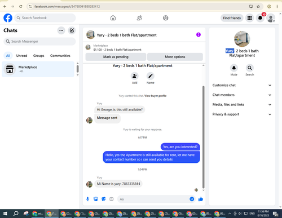Image resolution: width=282 pixels, height=218 pixels.
Task: Reload the page in the browser
Action: pyautogui.click(x=21, y=6)
